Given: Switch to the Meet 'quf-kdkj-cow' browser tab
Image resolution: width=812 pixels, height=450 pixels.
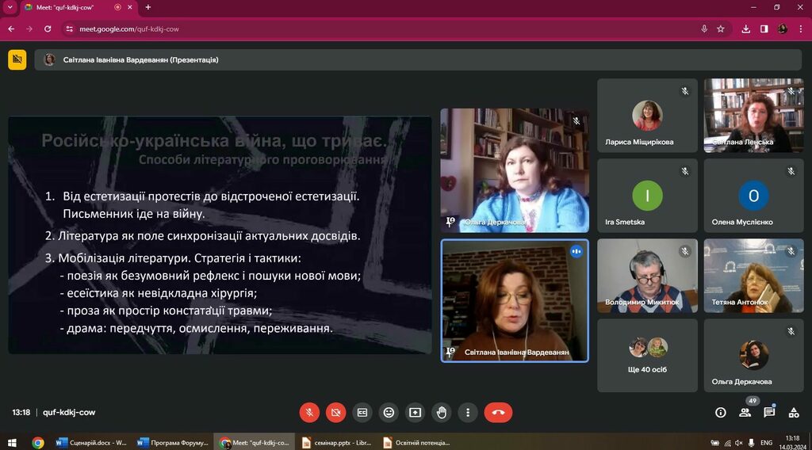Looking at the screenshot, I should click(x=71, y=7).
